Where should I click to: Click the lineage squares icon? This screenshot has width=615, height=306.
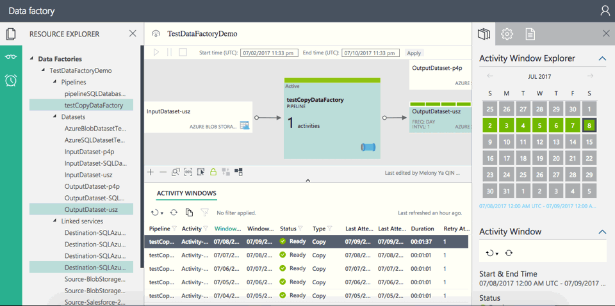[x=238, y=172]
